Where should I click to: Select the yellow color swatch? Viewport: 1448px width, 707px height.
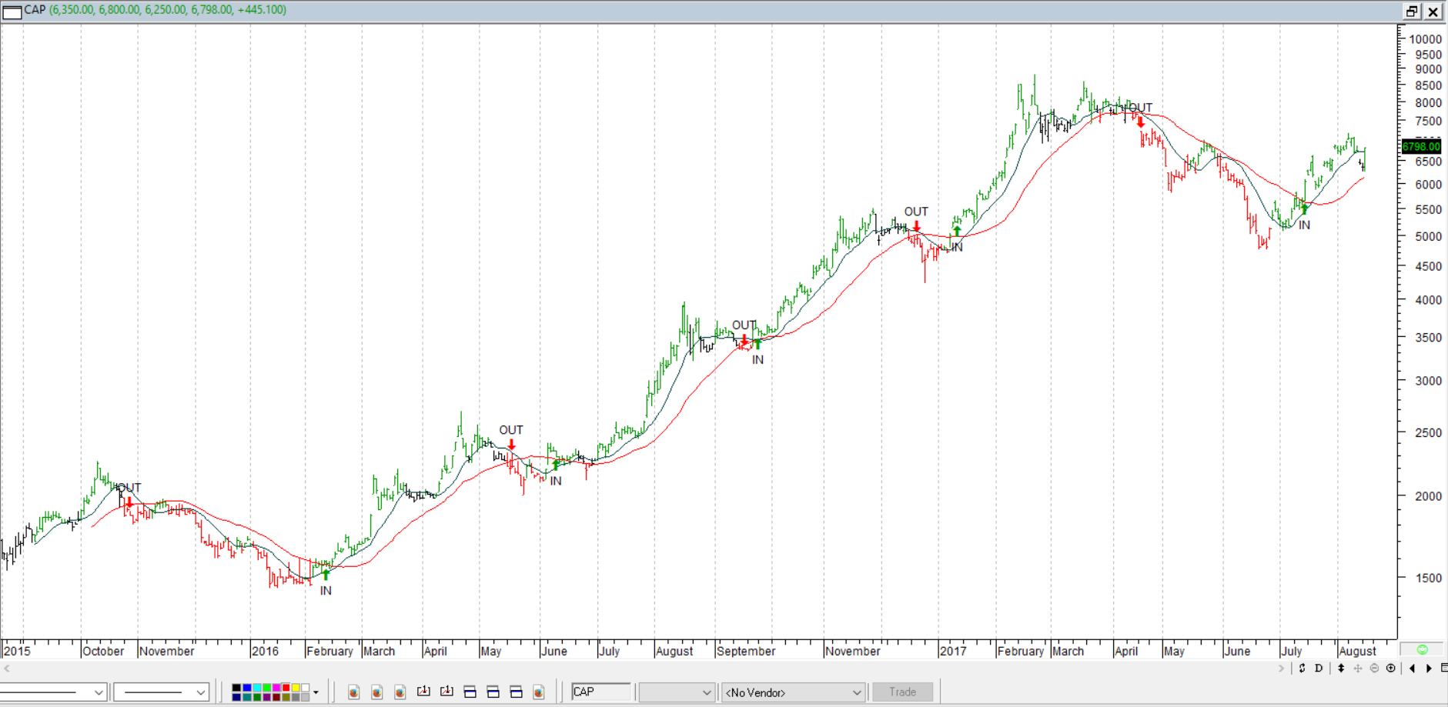[x=296, y=688]
